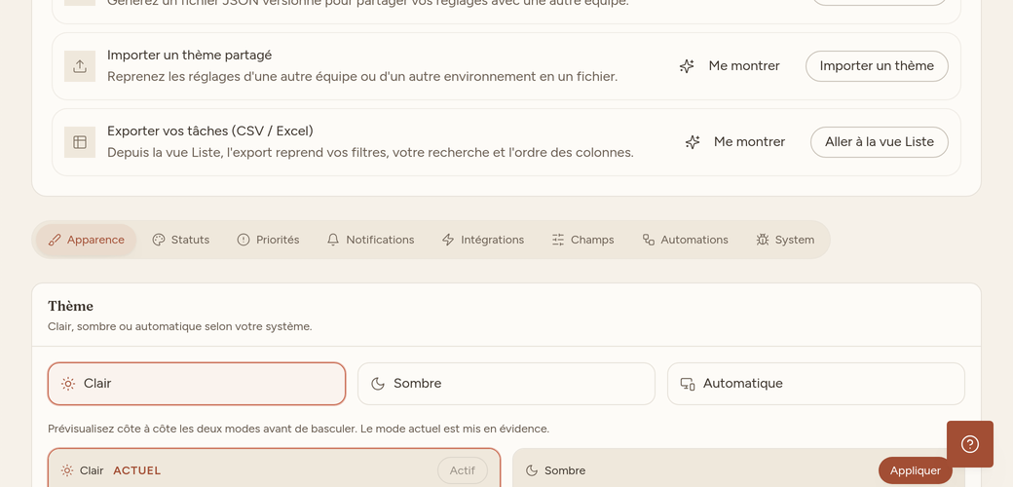
Task: Click Me montrer for Importer un thème
Action: 730,66
